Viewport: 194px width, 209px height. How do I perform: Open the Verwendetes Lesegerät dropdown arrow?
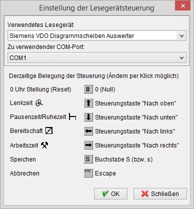pos(181,36)
